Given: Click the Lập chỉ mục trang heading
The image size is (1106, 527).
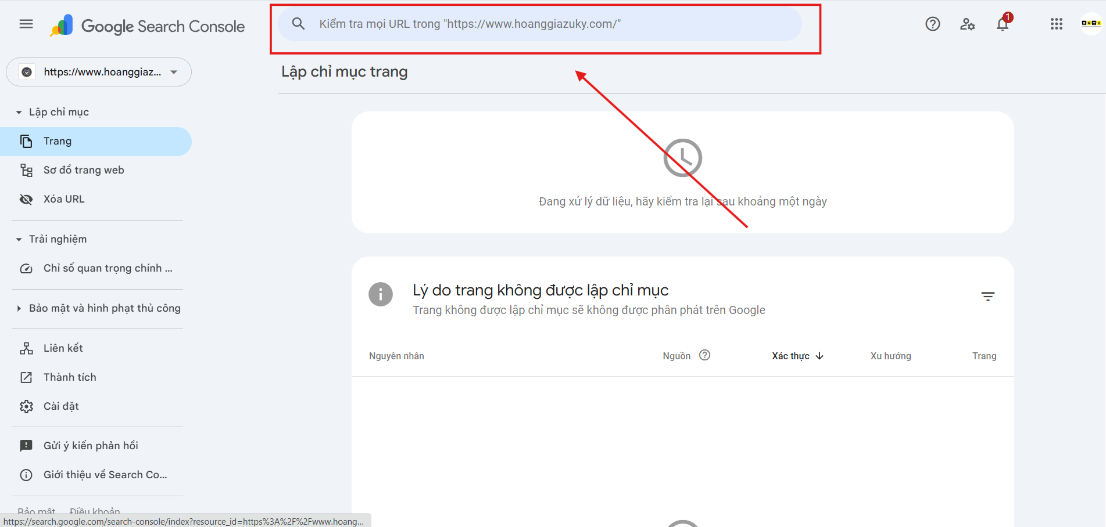Looking at the screenshot, I should point(345,72).
